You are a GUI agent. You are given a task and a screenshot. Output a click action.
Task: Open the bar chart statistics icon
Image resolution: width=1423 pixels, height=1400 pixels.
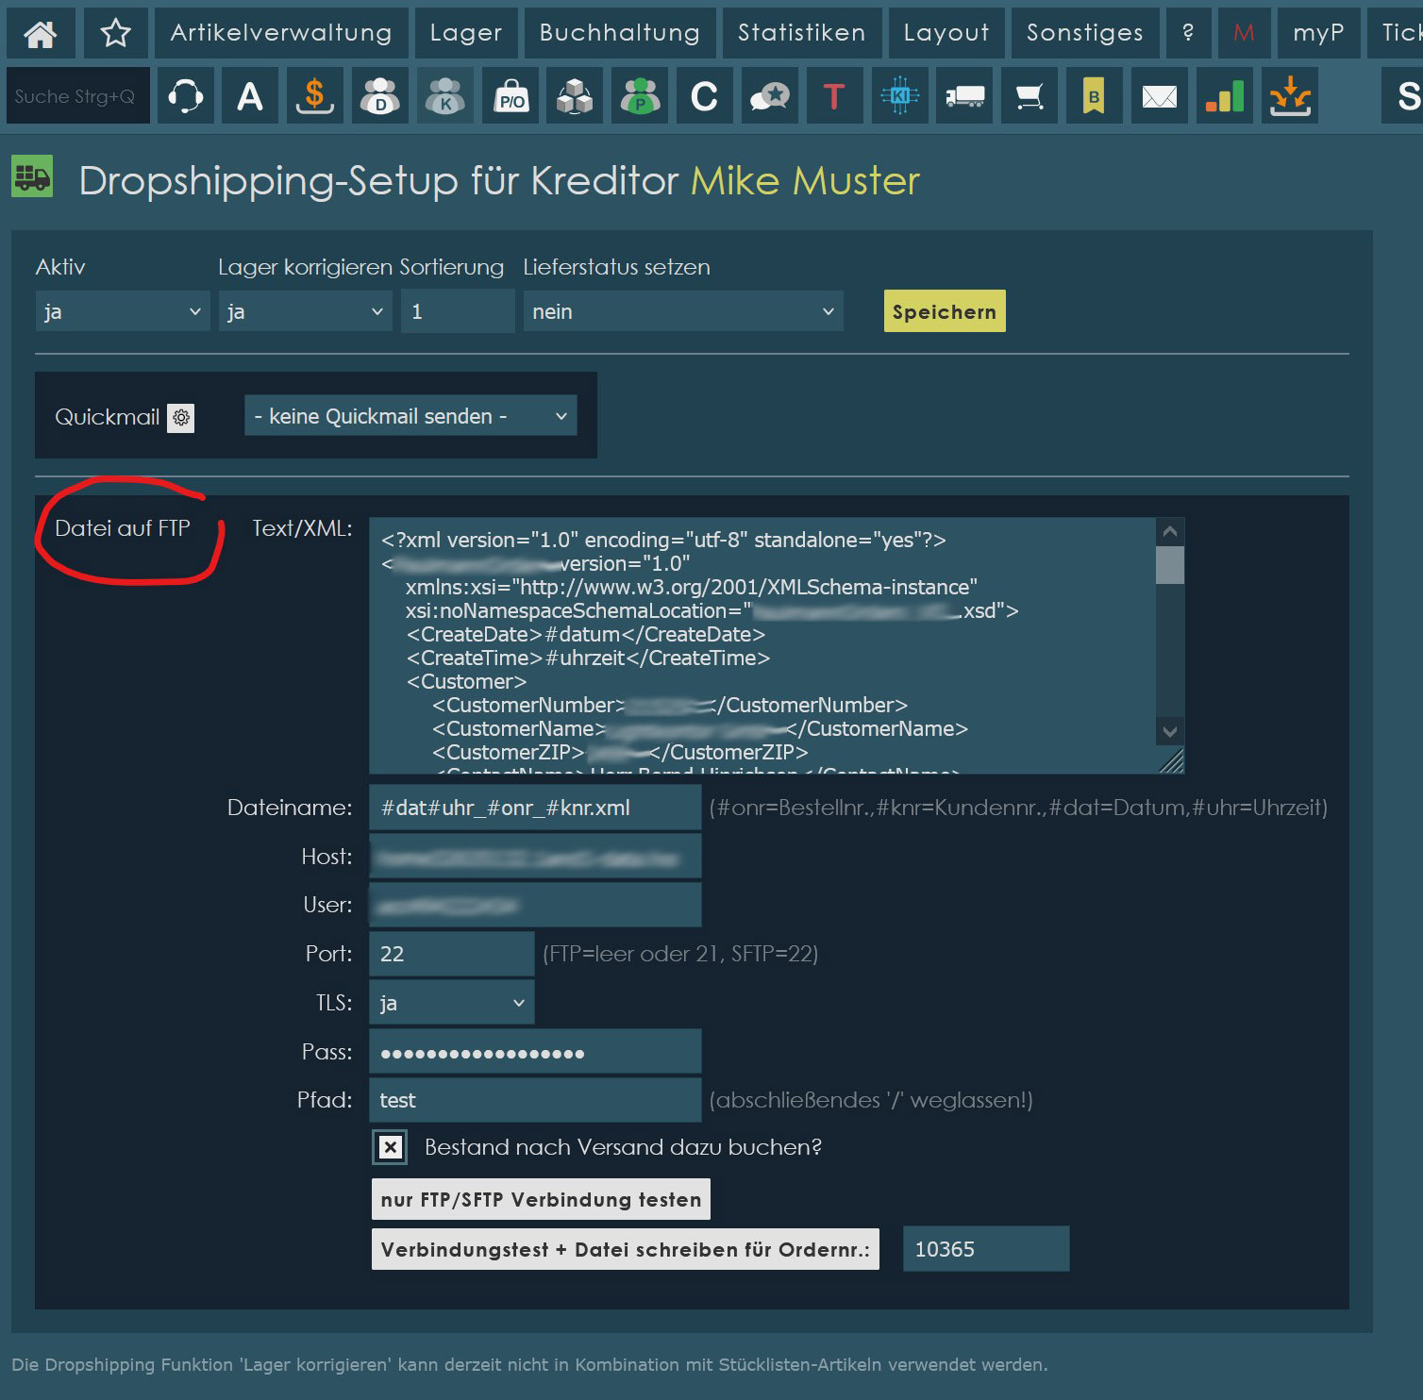(x=1225, y=95)
